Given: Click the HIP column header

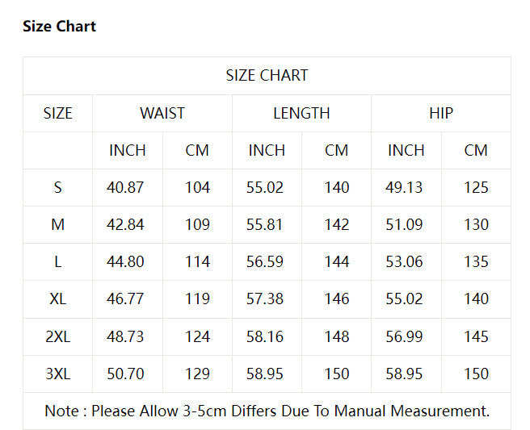Looking at the screenshot, I should coord(441,114).
